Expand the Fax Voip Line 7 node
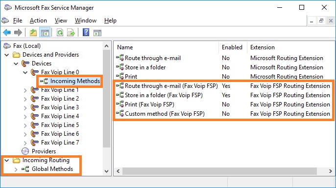 point(25,143)
